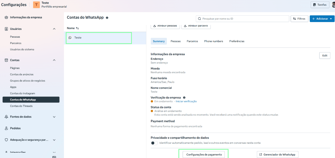Click Atribuir pessoas button
Image resolution: width=335 pixels, height=158 pixels.
point(165,26)
